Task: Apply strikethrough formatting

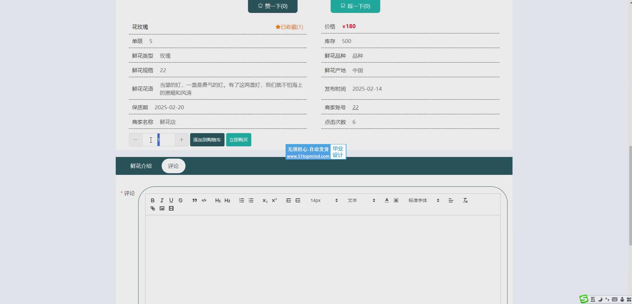Action: [180, 200]
